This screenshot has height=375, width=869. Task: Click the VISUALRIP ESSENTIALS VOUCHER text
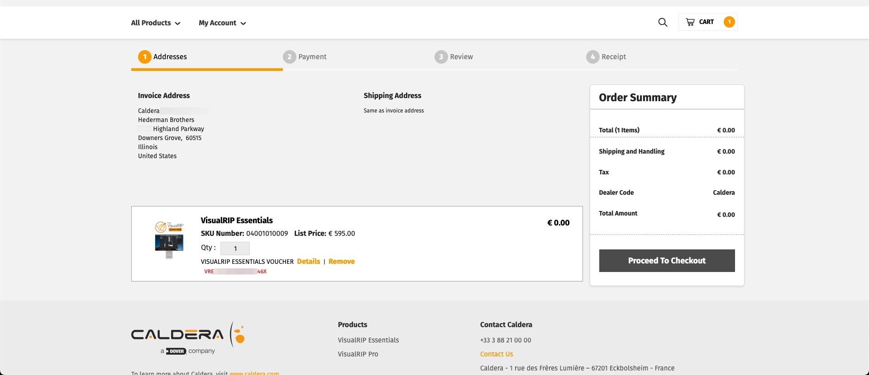[247, 262]
